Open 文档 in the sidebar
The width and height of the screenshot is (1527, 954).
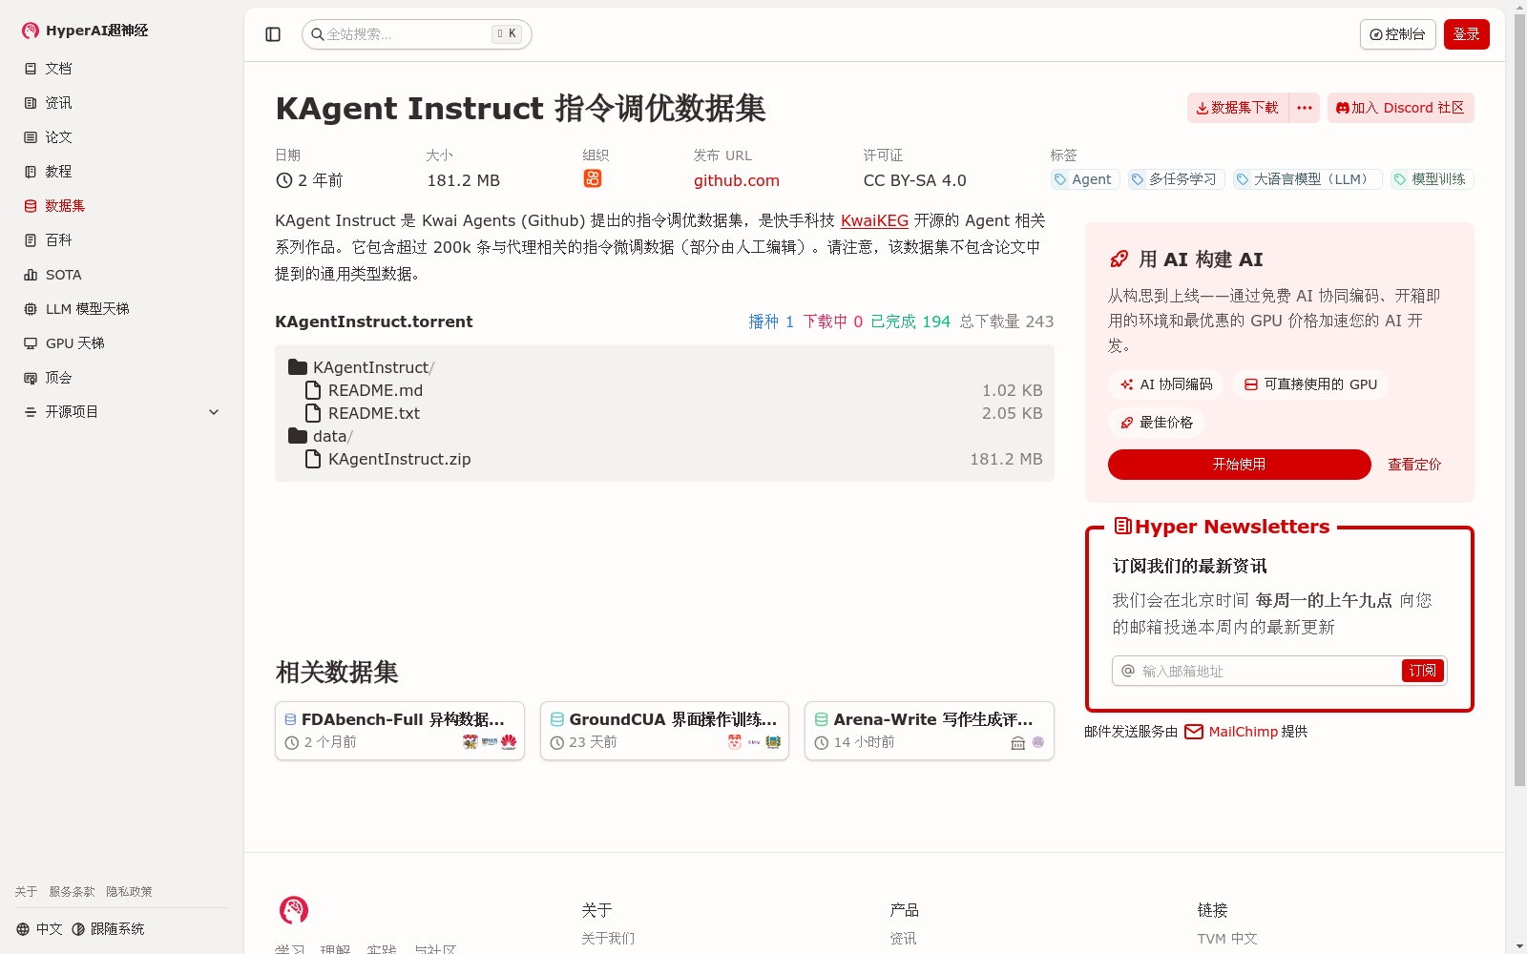(x=58, y=69)
